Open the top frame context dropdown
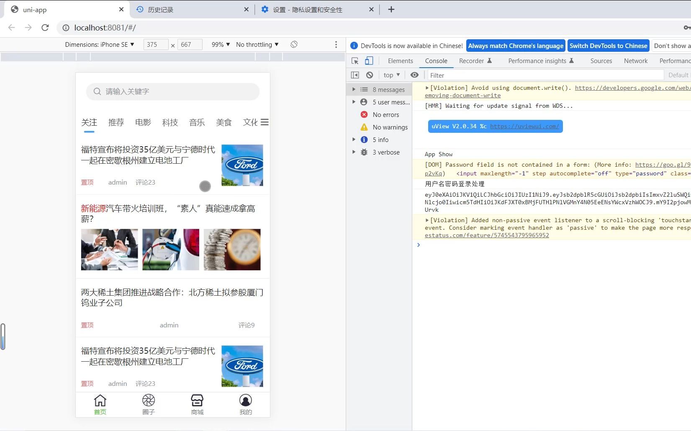The image size is (691, 431). 390,75
